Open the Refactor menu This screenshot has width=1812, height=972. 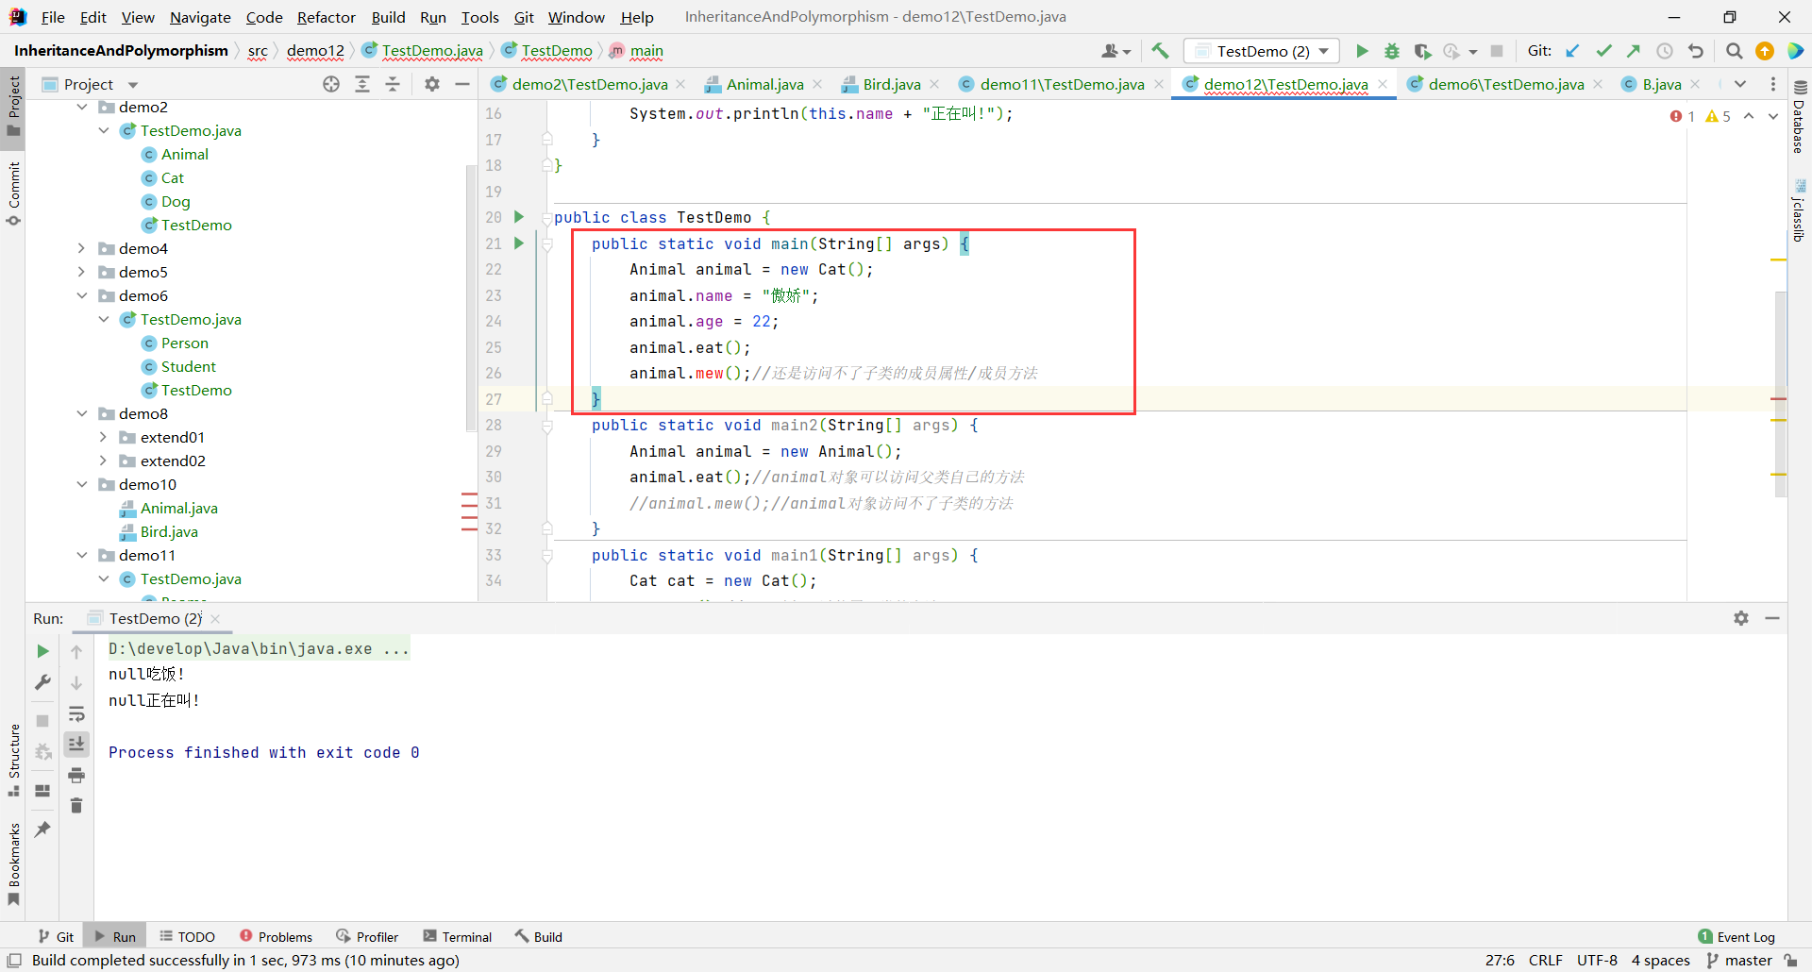pos(326,17)
